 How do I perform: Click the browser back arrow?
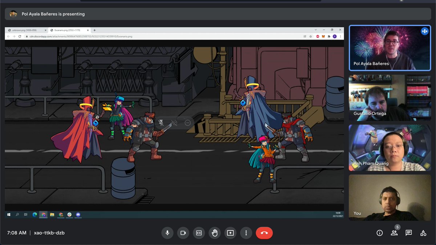pos(8,36)
